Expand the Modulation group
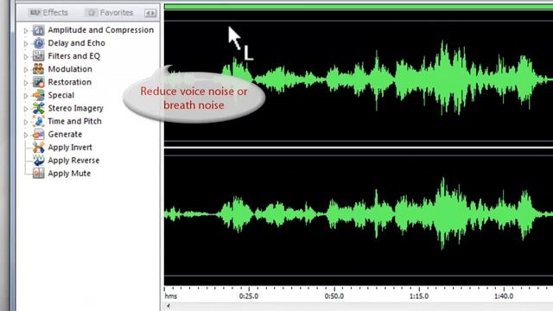553x311 pixels. tap(26, 70)
